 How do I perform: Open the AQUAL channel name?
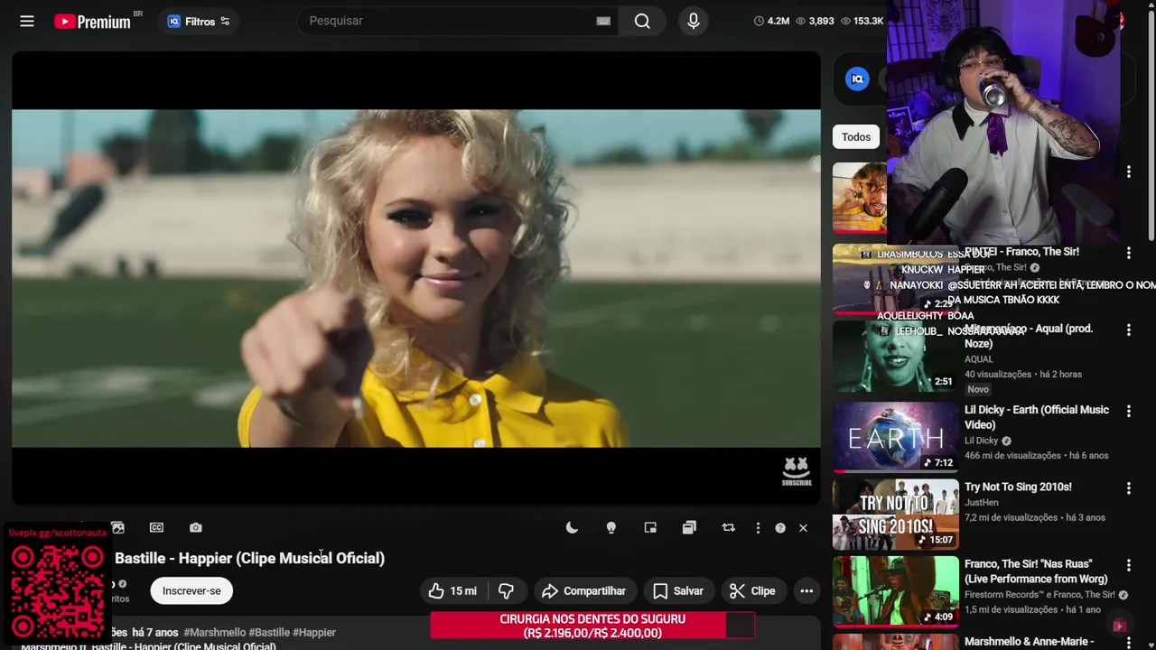click(x=978, y=359)
